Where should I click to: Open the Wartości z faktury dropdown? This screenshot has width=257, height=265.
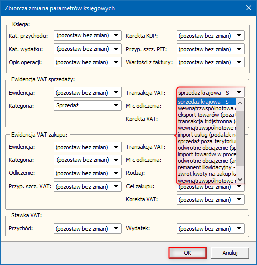click(210, 62)
